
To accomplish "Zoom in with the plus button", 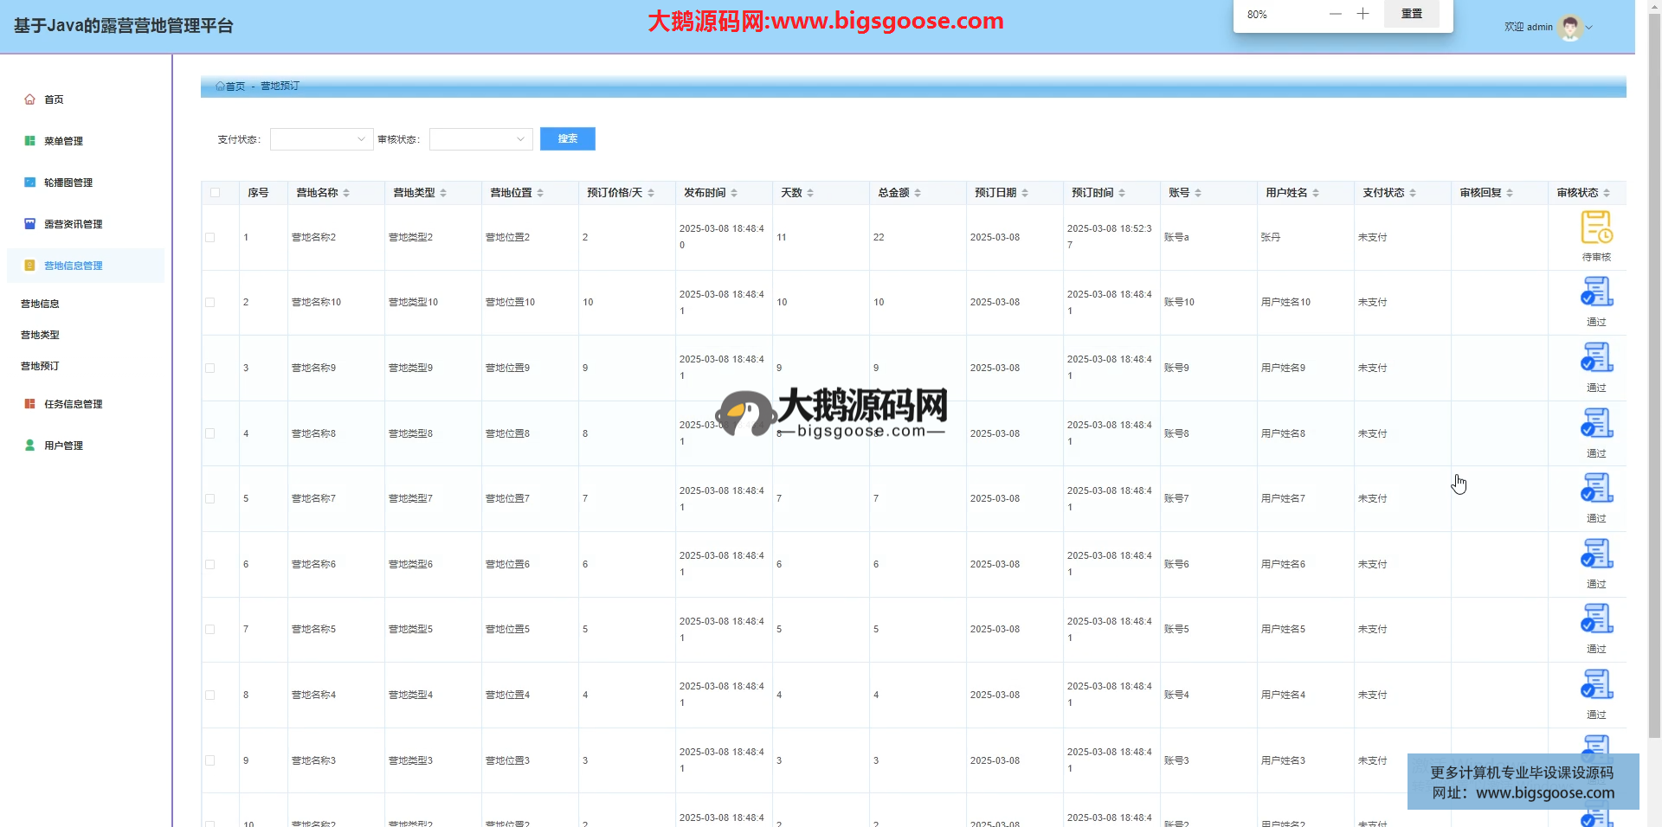I will pyautogui.click(x=1362, y=14).
